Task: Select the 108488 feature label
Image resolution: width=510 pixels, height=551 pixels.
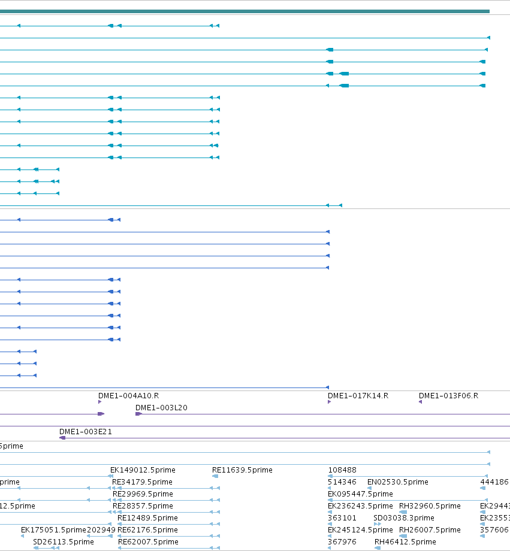Action: pos(342,470)
